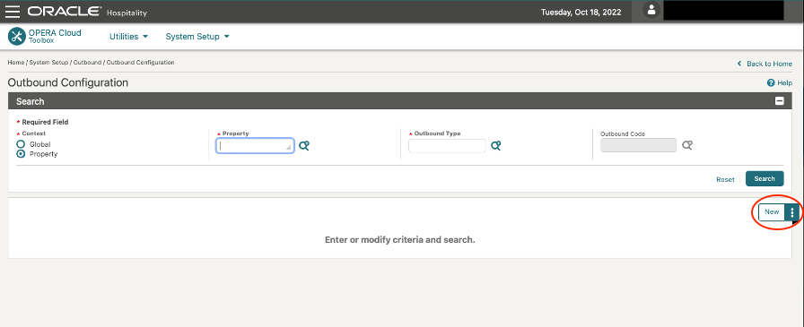Click the Help question mark icon
804x327 pixels.
[770, 83]
